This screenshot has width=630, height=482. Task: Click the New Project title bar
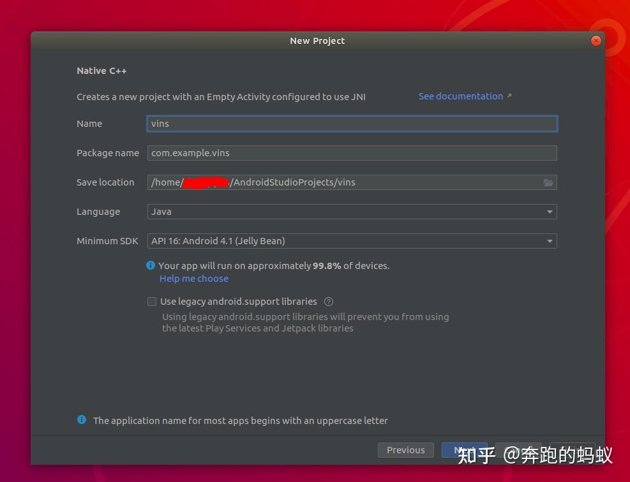coord(317,41)
